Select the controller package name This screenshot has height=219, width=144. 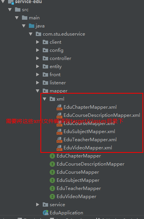tap(60, 58)
